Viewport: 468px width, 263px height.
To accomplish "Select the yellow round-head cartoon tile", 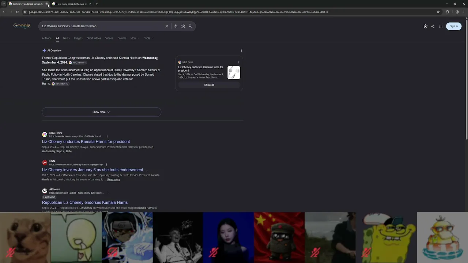I will click(76, 237).
